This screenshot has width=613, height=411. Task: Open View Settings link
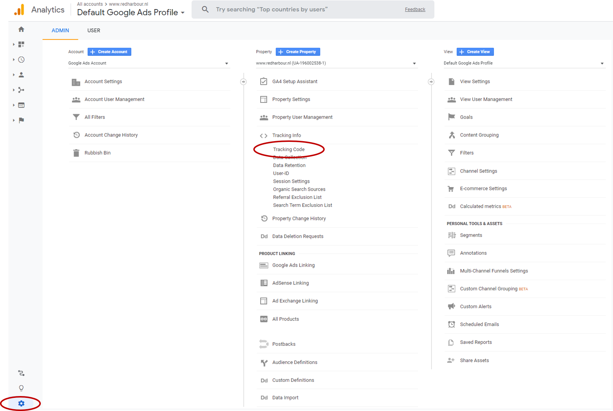pos(475,81)
